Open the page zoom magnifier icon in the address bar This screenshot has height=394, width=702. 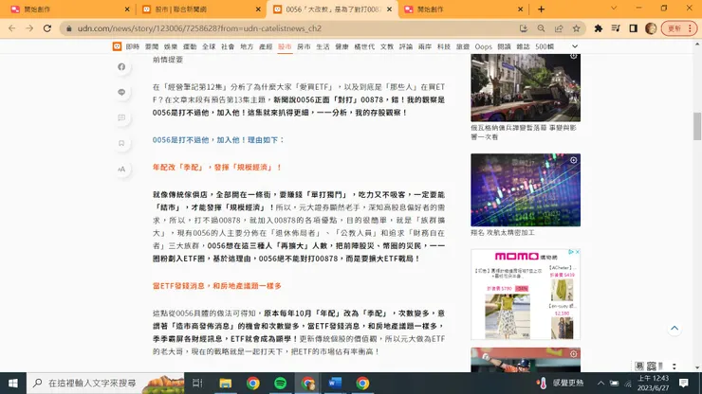click(x=542, y=28)
